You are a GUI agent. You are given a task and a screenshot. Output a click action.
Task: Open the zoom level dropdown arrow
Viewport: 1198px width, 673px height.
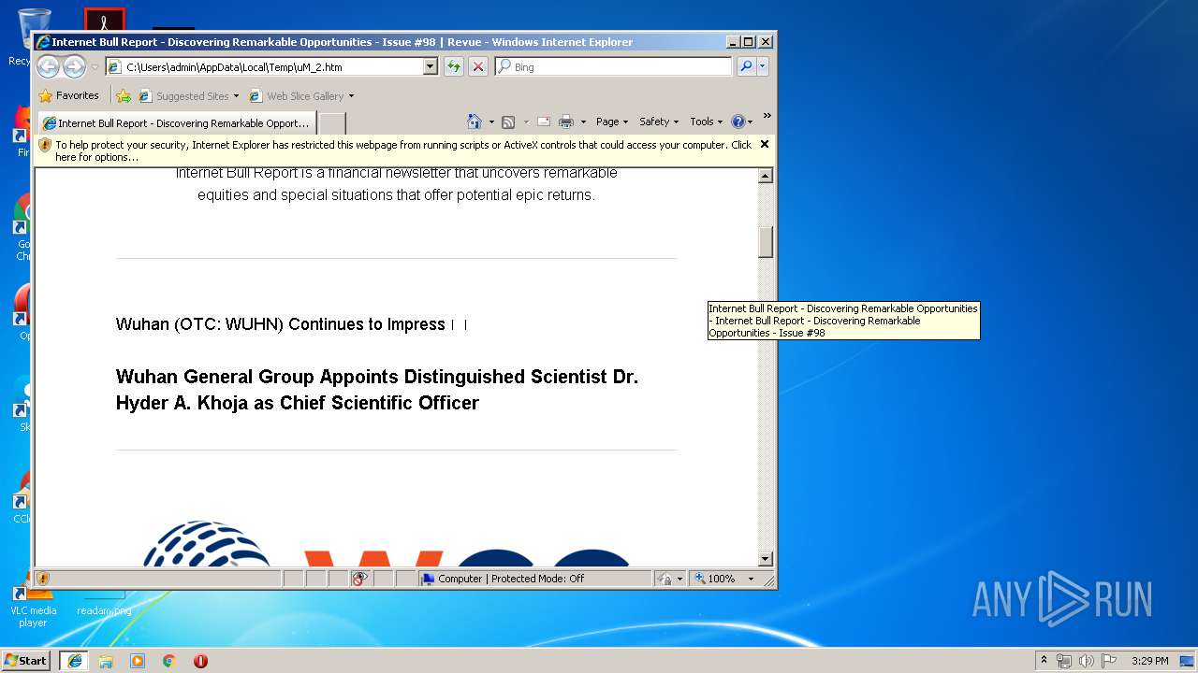coord(751,579)
